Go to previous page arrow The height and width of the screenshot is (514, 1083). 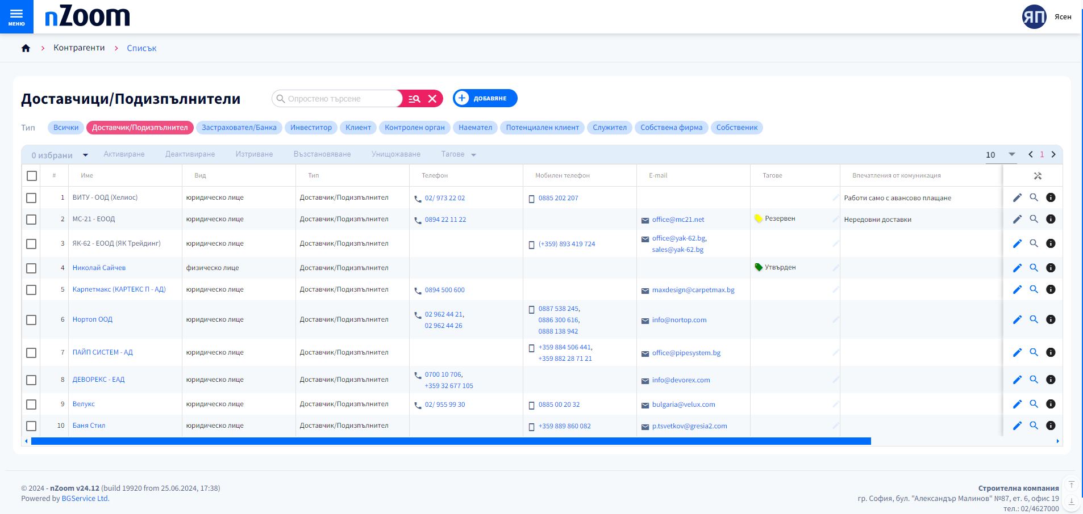tap(1031, 154)
